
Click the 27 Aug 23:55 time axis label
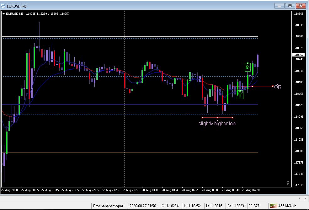(130, 190)
